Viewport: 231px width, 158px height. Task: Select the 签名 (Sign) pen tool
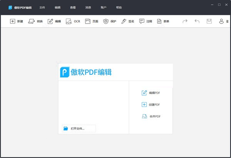click(124, 21)
